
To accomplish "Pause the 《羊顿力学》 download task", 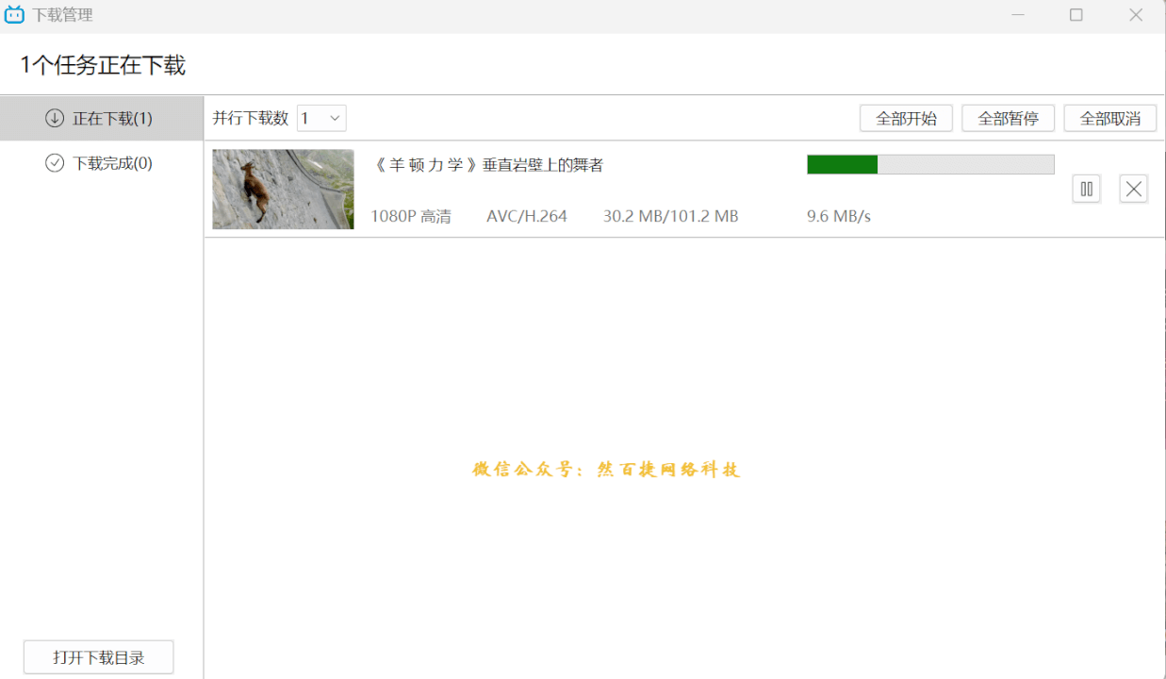I will [1086, 189].
